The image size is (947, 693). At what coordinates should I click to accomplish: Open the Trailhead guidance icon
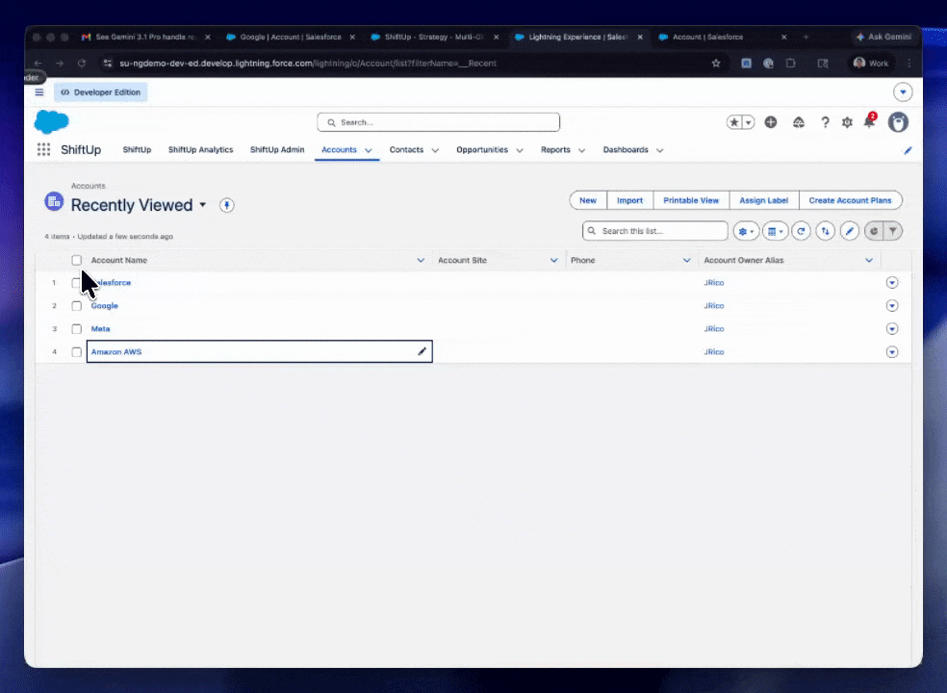tap(799, 122)
